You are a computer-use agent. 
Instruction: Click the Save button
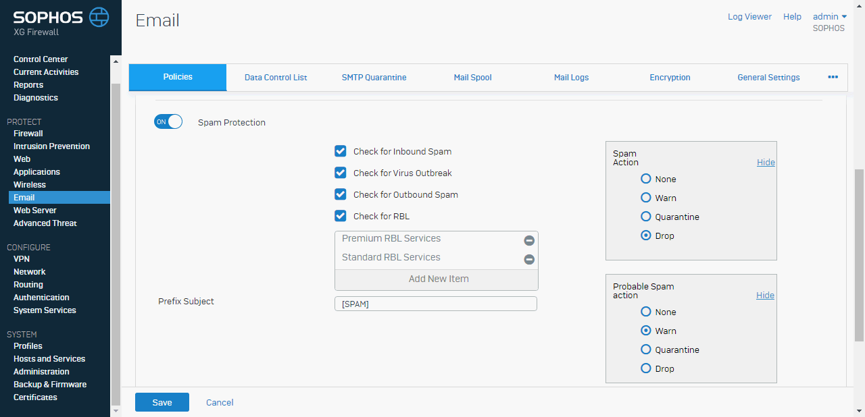[162, 403]
